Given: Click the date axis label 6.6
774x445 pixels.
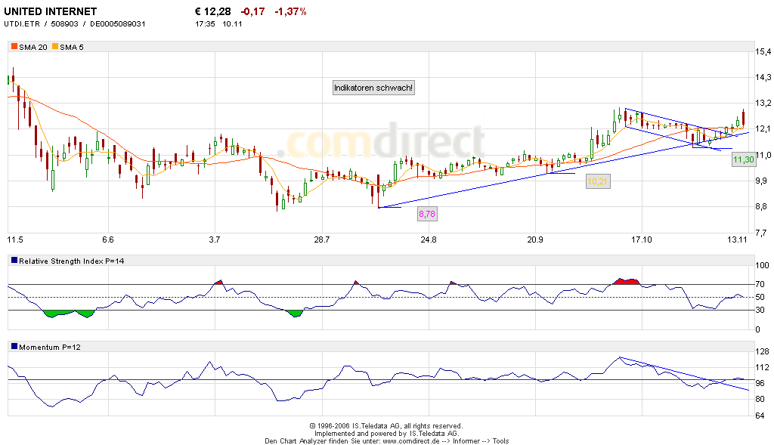Looking at the screenshot, I should tap(108, 239).
